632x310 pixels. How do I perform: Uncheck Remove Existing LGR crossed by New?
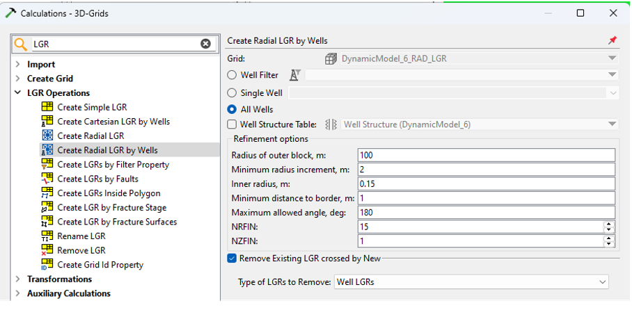(232, 259)
